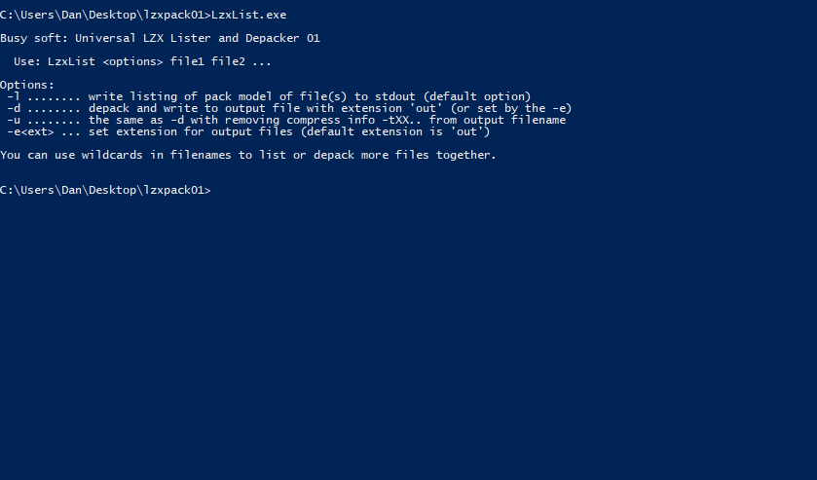
Task: Click '(default option)' text
Action: 480,96
